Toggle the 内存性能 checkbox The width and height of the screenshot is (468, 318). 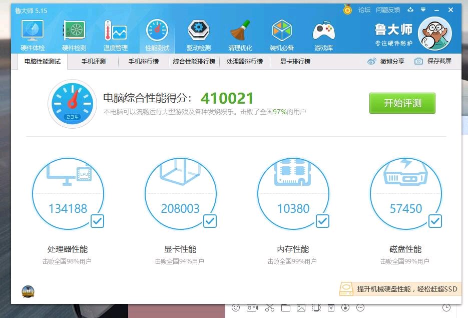pos(323,221)
